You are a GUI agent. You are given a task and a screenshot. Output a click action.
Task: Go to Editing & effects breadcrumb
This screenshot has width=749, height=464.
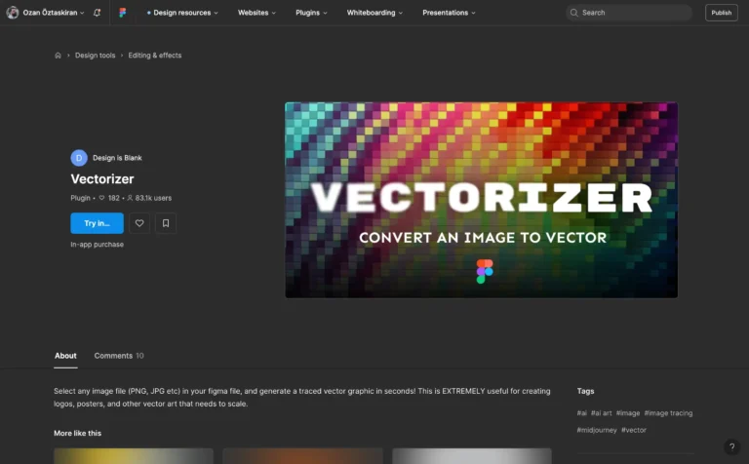coord(155,56)
